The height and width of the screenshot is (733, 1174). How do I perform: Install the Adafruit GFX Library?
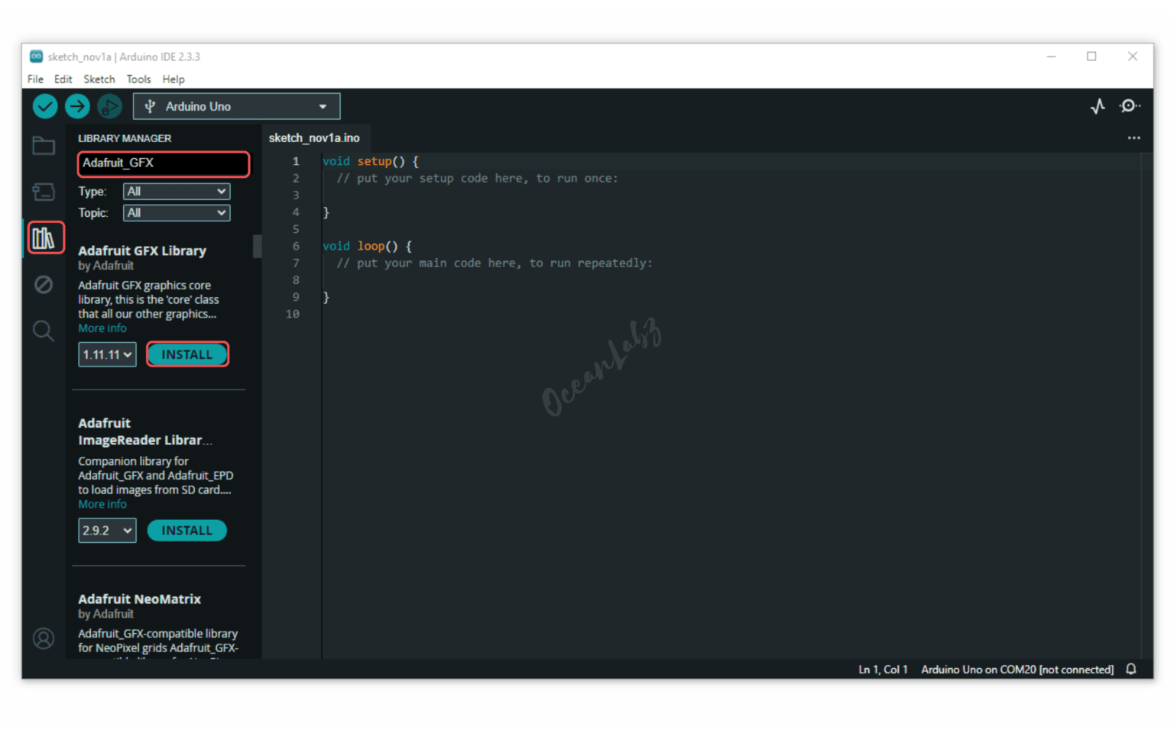[x=187, y=355]
